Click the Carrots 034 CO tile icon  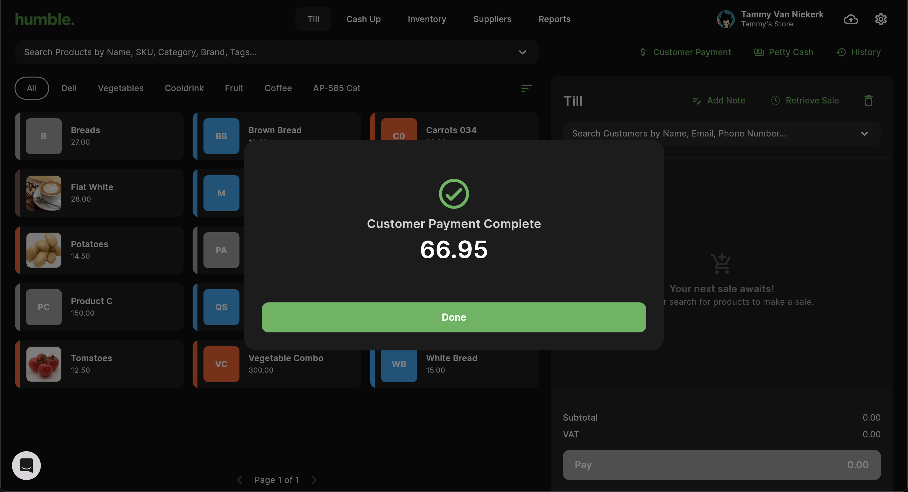[399, 129]
